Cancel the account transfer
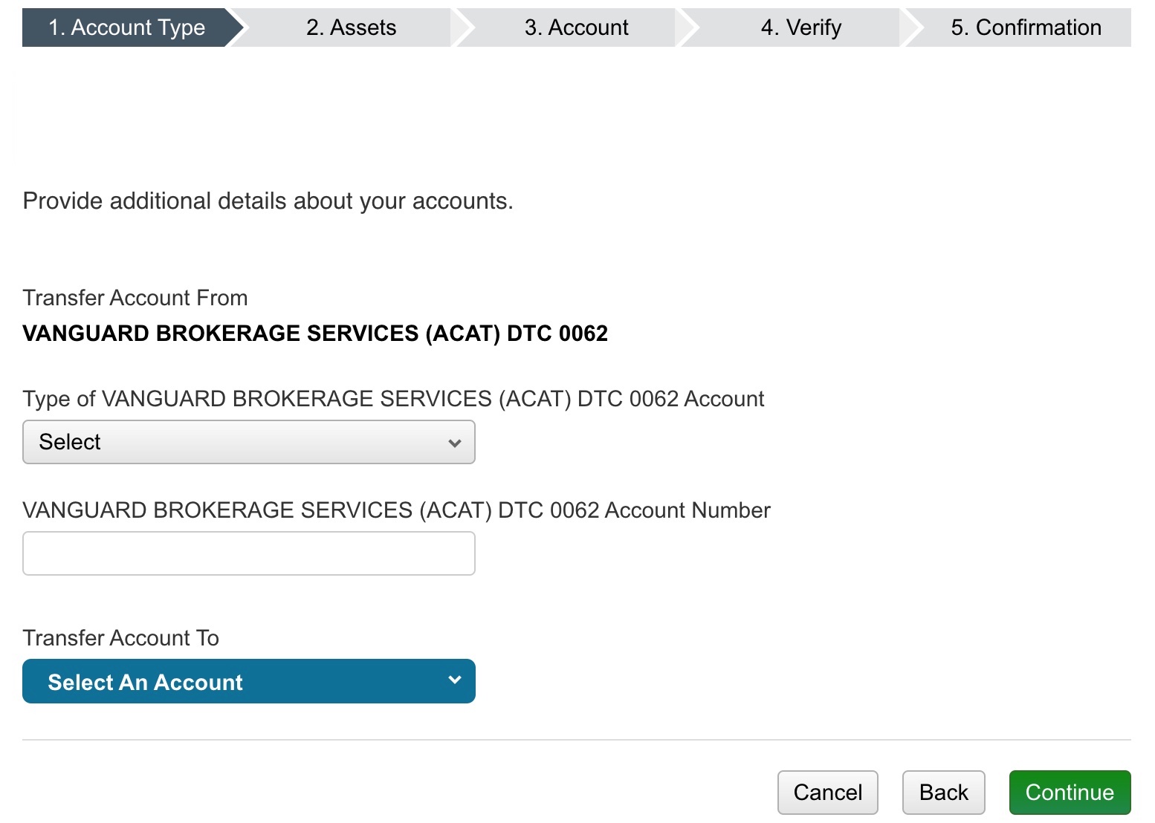This screenshot has width=1155, height=823. point(827,793)
